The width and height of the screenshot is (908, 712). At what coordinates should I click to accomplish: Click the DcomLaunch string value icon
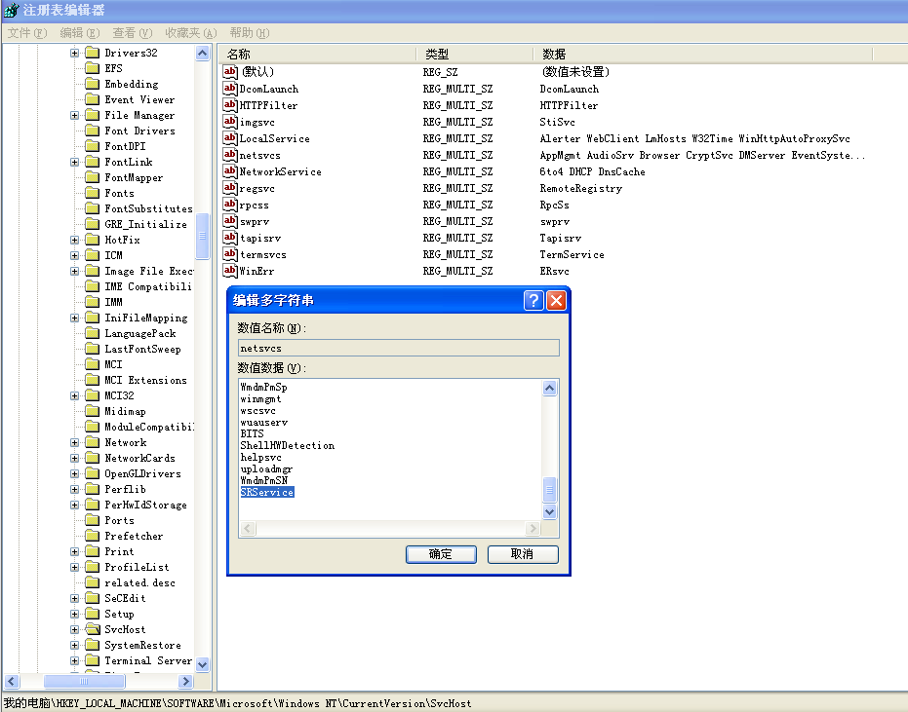[230, 89]
